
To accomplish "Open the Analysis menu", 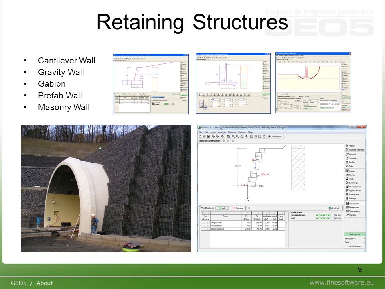I will (222, 132).
